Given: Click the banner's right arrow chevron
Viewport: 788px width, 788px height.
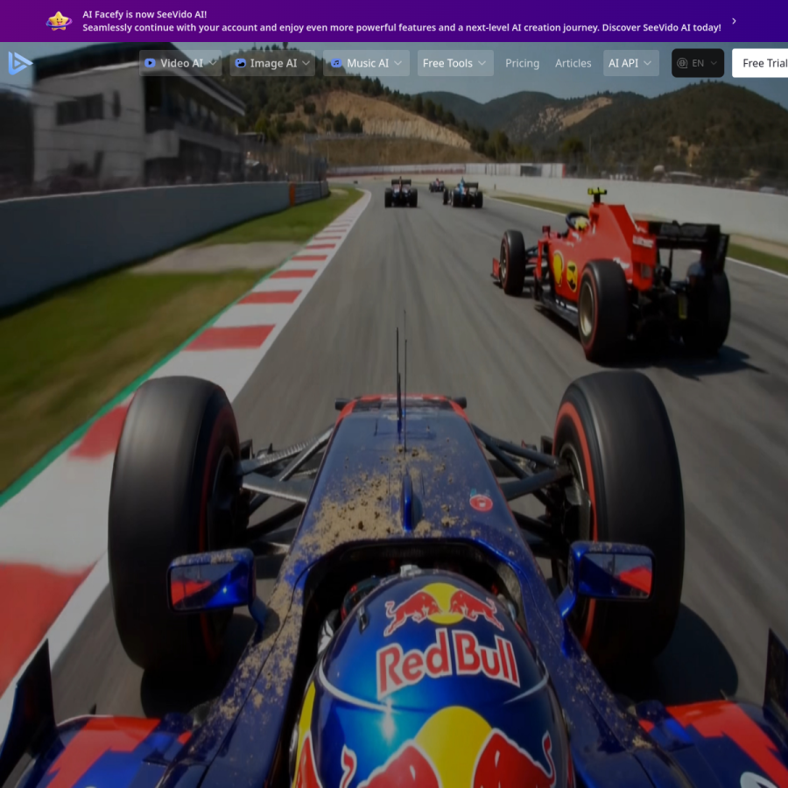Looking at the screenshot, I should point(735,21).
